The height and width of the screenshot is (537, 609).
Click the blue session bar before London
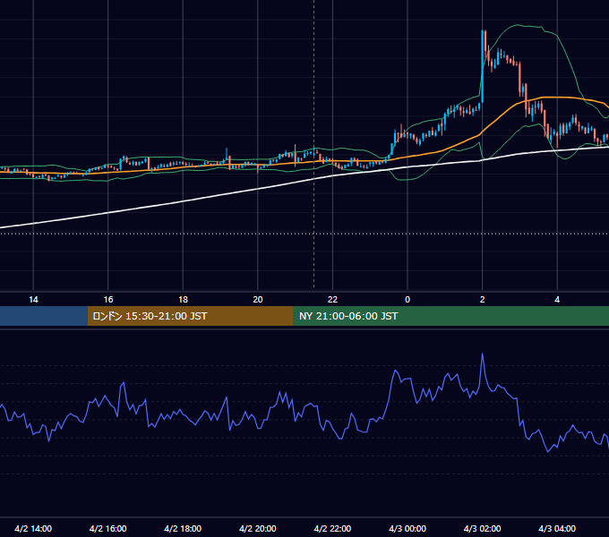44,316
